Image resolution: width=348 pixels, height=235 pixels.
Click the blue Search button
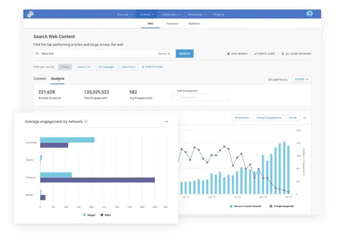coord(184,54)
